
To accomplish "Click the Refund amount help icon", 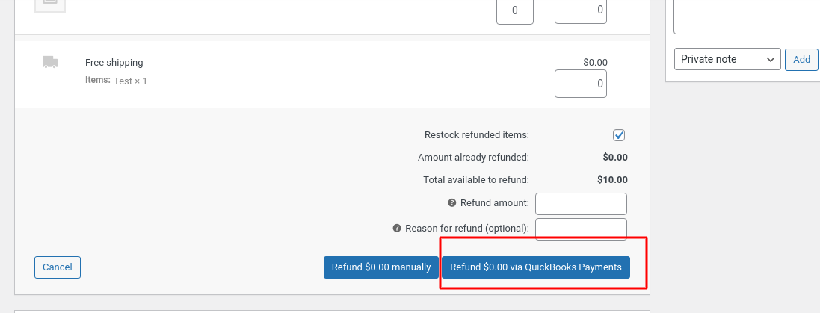I will (x=451, y=203).
